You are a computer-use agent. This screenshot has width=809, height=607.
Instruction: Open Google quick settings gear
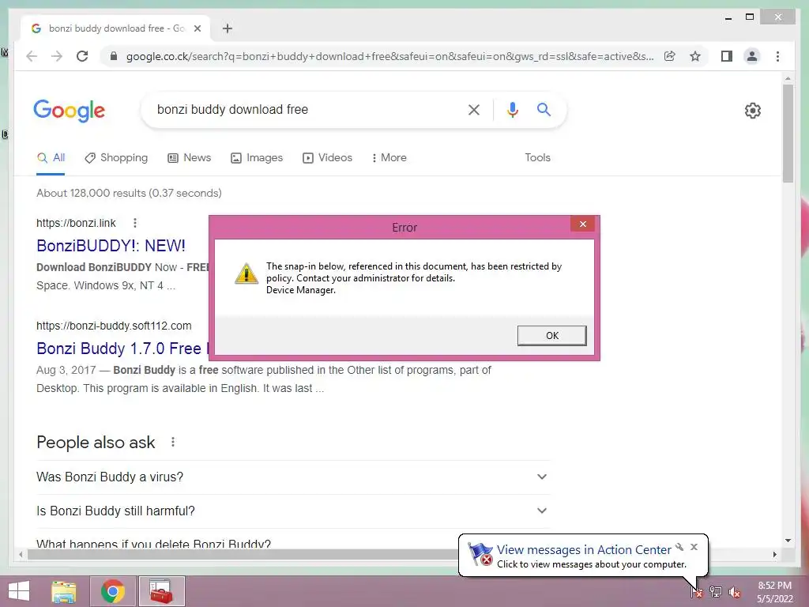click(x=753, y=111)
